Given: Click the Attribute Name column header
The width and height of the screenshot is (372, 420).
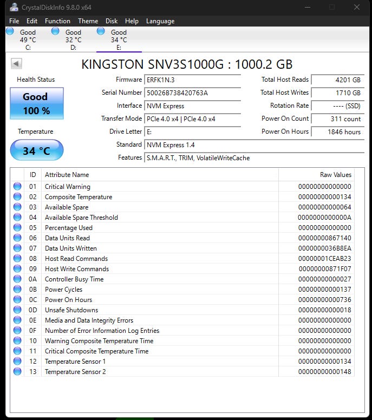Looking at the screenshot, I should coord(160,175).
